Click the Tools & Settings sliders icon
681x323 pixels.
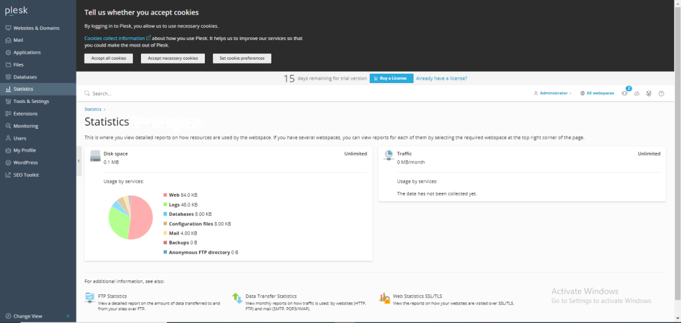point(8,101)
